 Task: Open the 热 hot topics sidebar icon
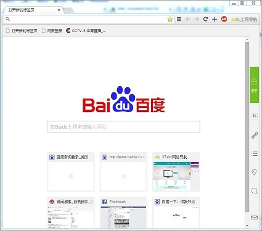(x=255, y=116)
